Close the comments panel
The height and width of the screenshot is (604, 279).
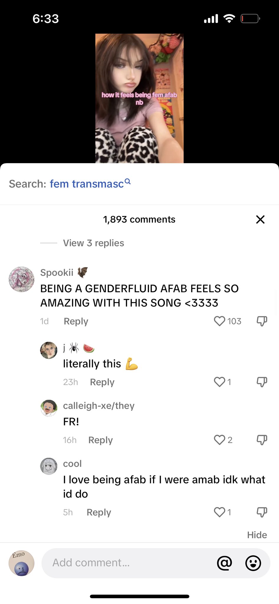point(260,219)
